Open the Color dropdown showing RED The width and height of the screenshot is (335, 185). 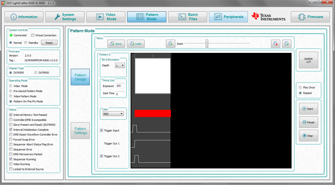click(x=113, y=114)
